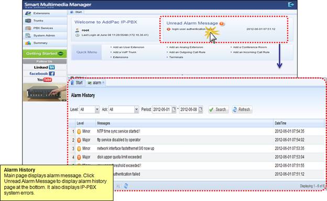Select Add an User Extension quick link
The height and width of the screenshot is (201, 327).
[128, 47]
